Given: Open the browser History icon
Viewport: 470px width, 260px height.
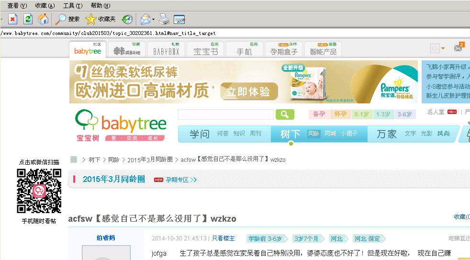Looking at the screenshot, I should [127, 19].
